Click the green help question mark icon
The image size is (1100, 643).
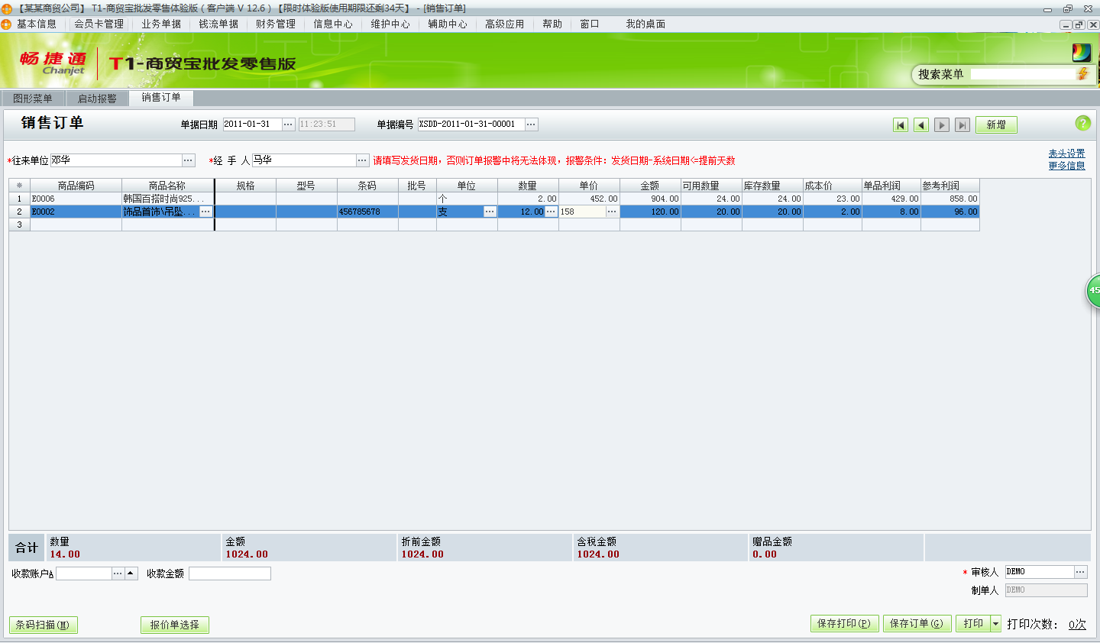click(x=1082, y=123)
